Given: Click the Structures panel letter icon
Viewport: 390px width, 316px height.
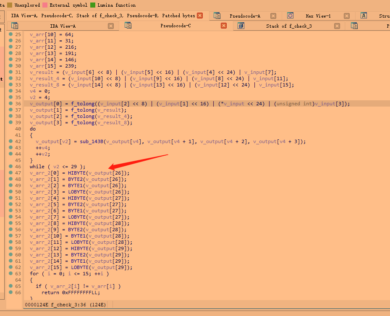Looking at the screenshot, I should (364, 15).
